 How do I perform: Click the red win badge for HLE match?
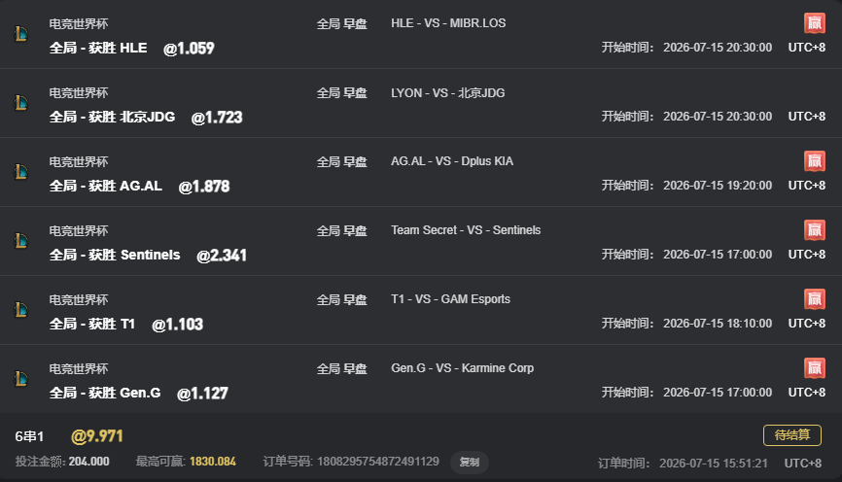pyautogui.click(x=815, y=23)
